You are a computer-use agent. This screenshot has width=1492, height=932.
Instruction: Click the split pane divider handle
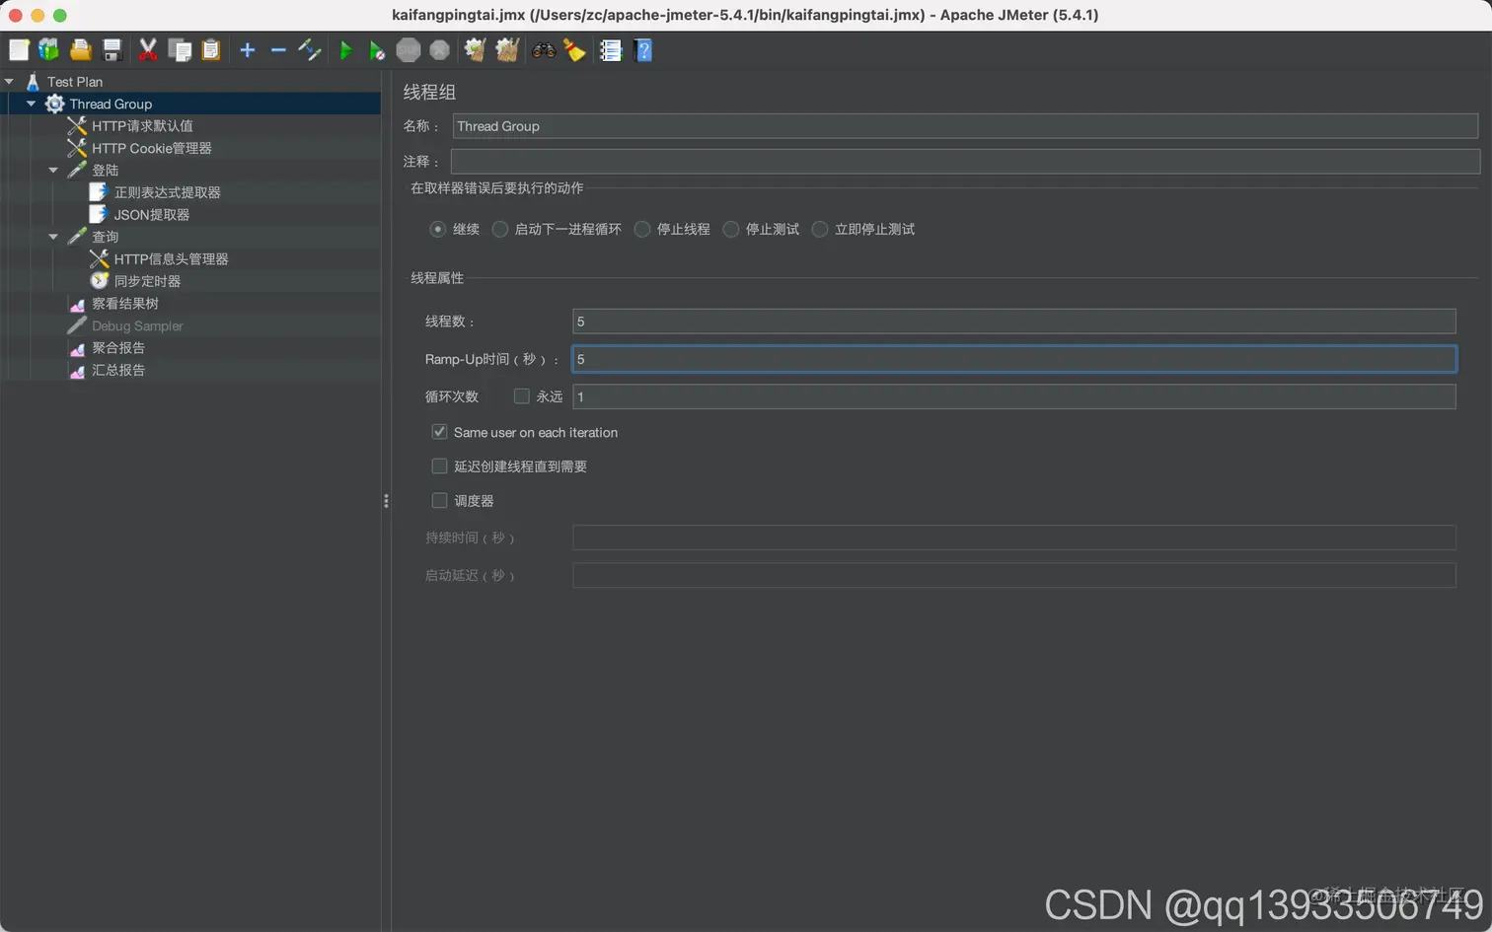(386, 501)
